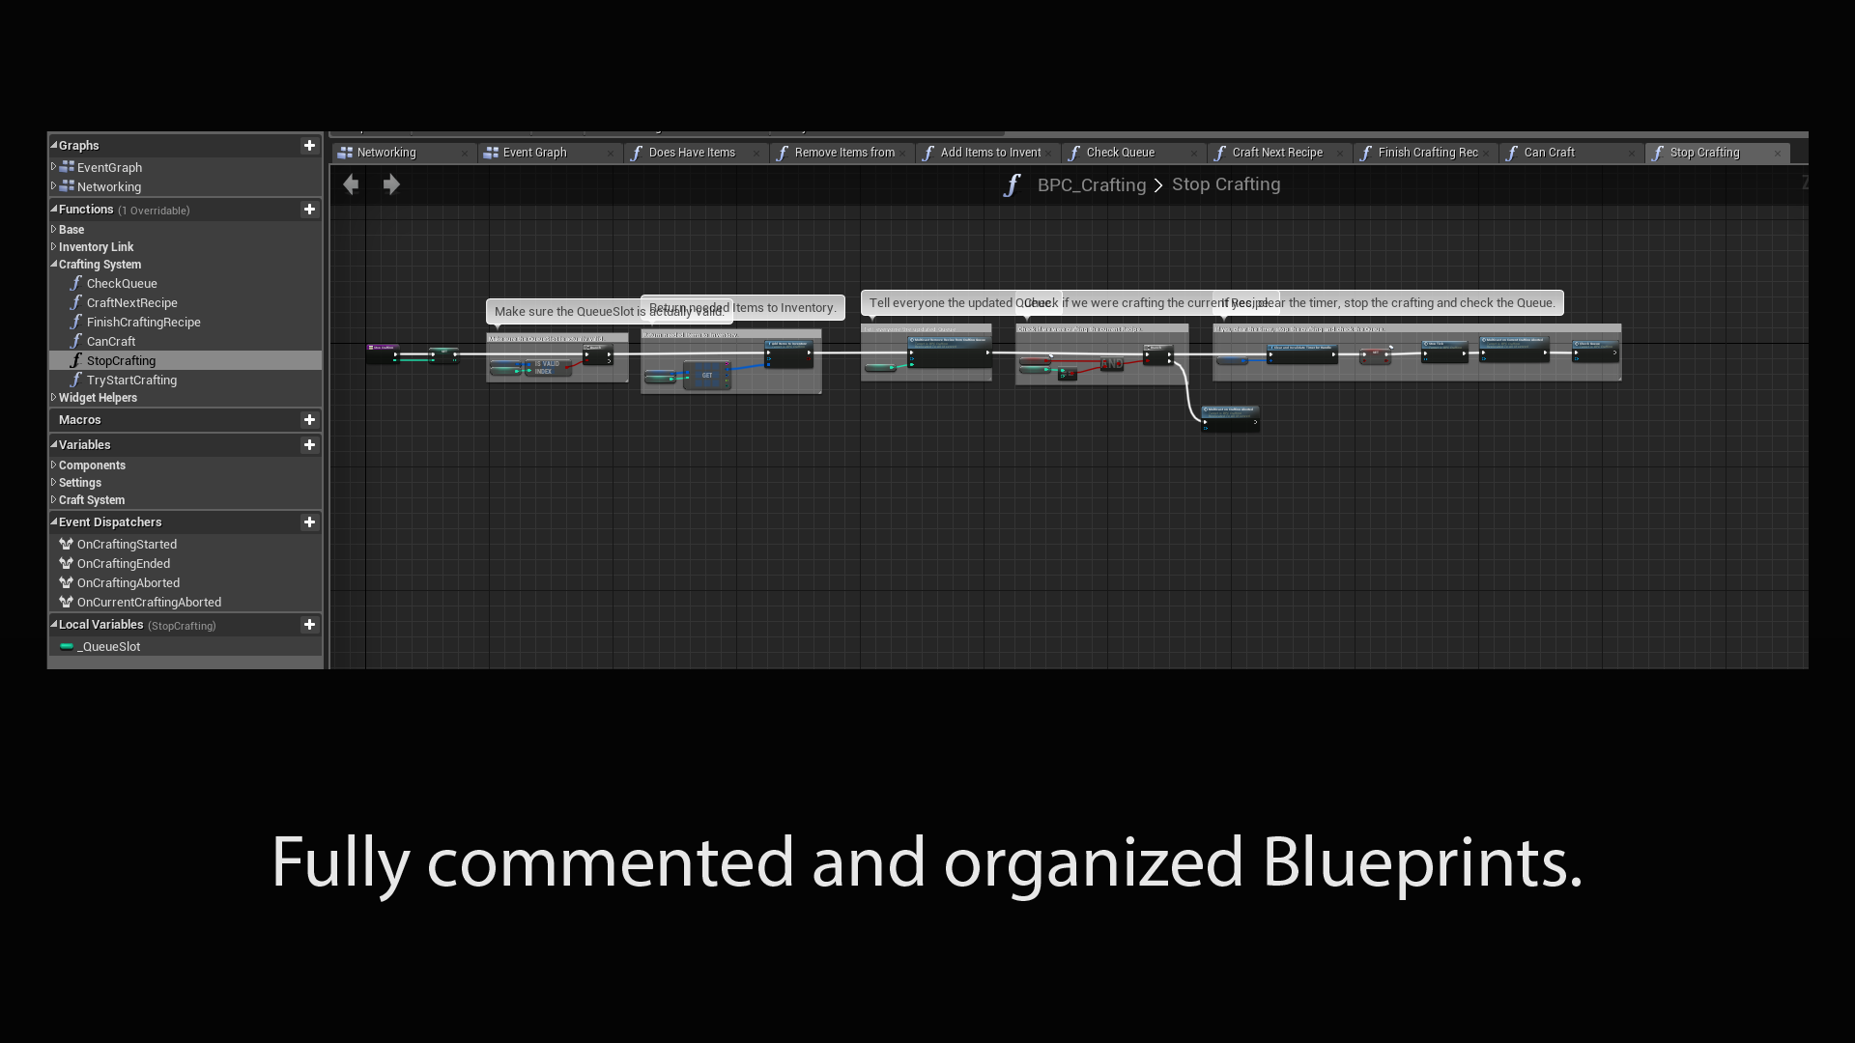Select the _QueueSlot local variable
Viewport: 1855px width, 1043px height.
coord(108,646)
